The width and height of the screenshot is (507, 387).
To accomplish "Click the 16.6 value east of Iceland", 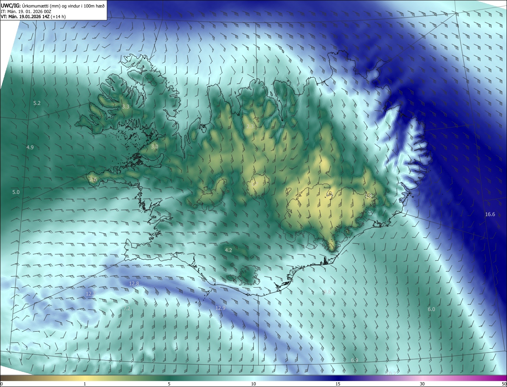I will (490, 214).
